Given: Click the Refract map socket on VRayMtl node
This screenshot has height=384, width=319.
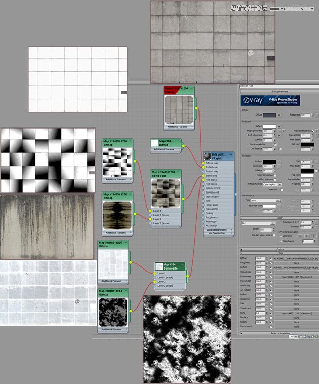Looking at the screenshot, I should tap(203, 171).
